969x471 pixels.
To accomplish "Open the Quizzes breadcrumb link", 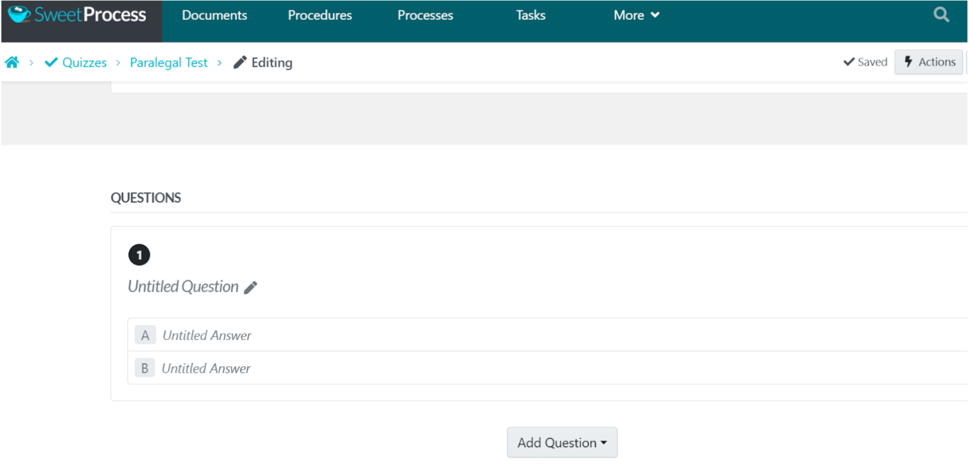I will point(84,63).
